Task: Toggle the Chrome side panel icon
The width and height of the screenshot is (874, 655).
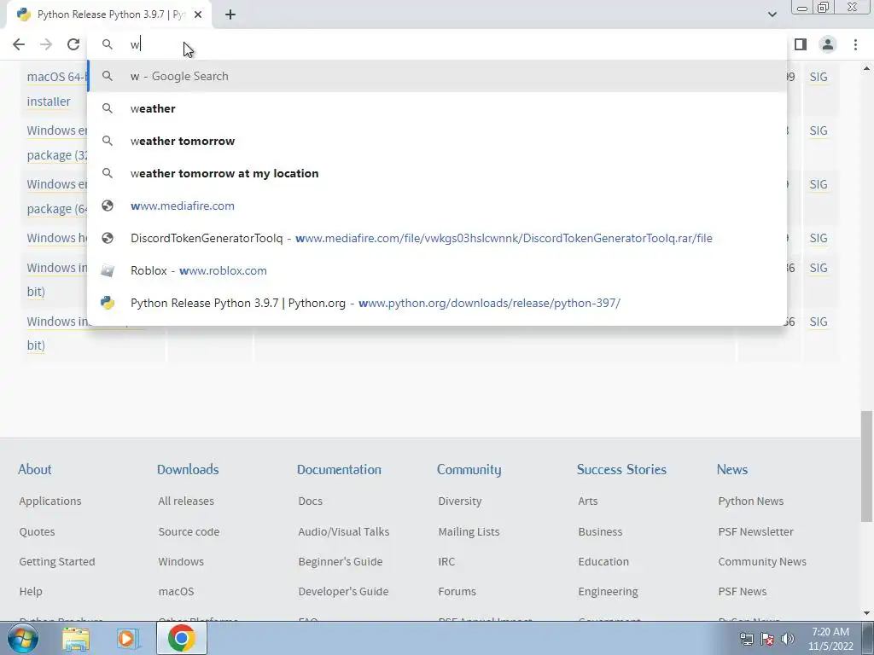Action: pos(801,44)
